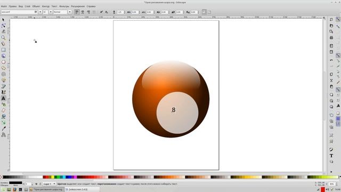Select the Ellipse circle tool
This screenshot has height=192, width=341.
3,62
